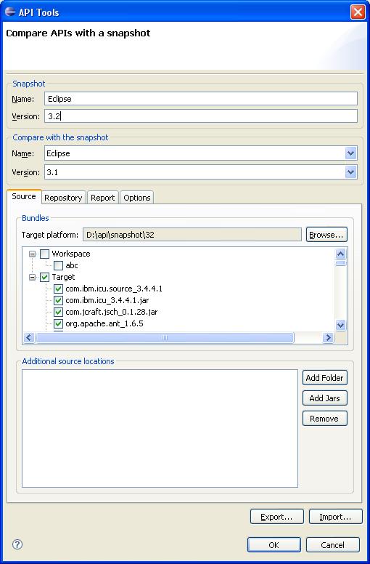Check the abc project checkbox
This screenshot has width=370, height=564.
click(58, 265)
